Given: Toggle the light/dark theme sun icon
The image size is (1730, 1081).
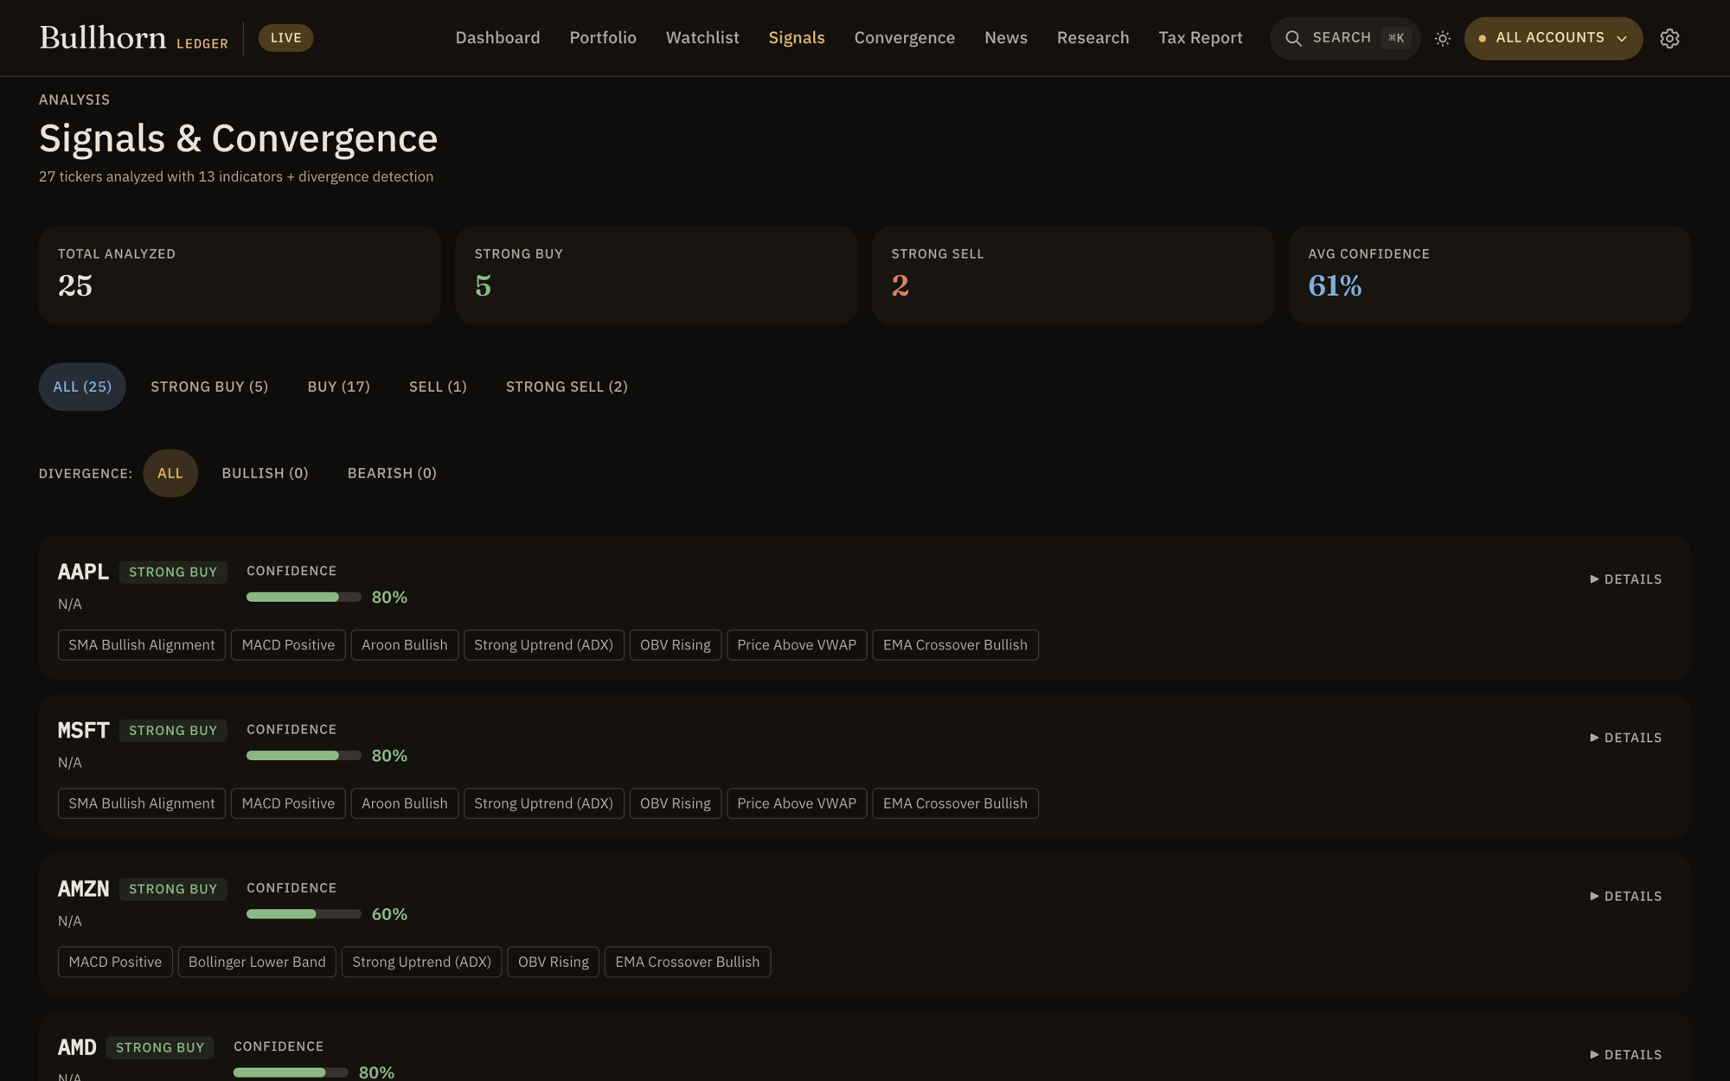Looking at the screenshot, I should pos(1443,38).
